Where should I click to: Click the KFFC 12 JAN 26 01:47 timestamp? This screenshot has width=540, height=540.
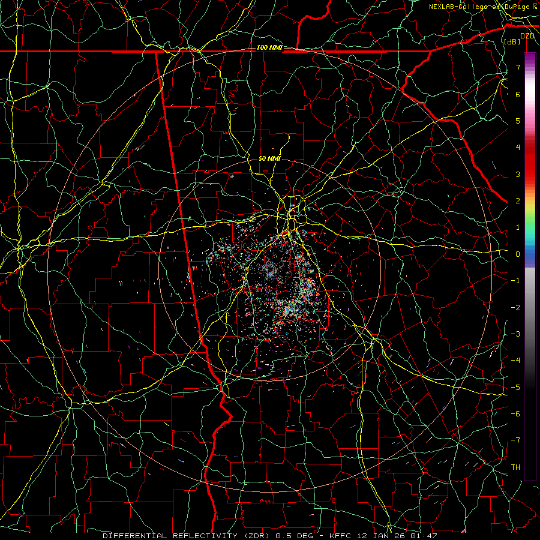pyautogui.click(x=383, y=536)
